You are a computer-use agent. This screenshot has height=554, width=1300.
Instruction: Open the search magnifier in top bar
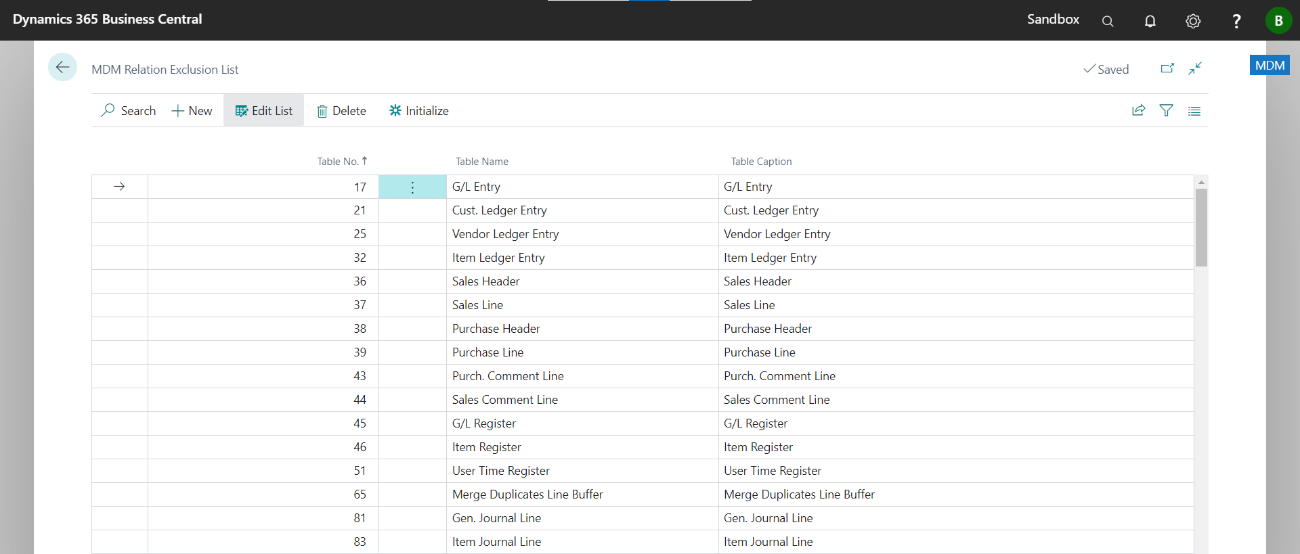click(x=1108, y=21)
